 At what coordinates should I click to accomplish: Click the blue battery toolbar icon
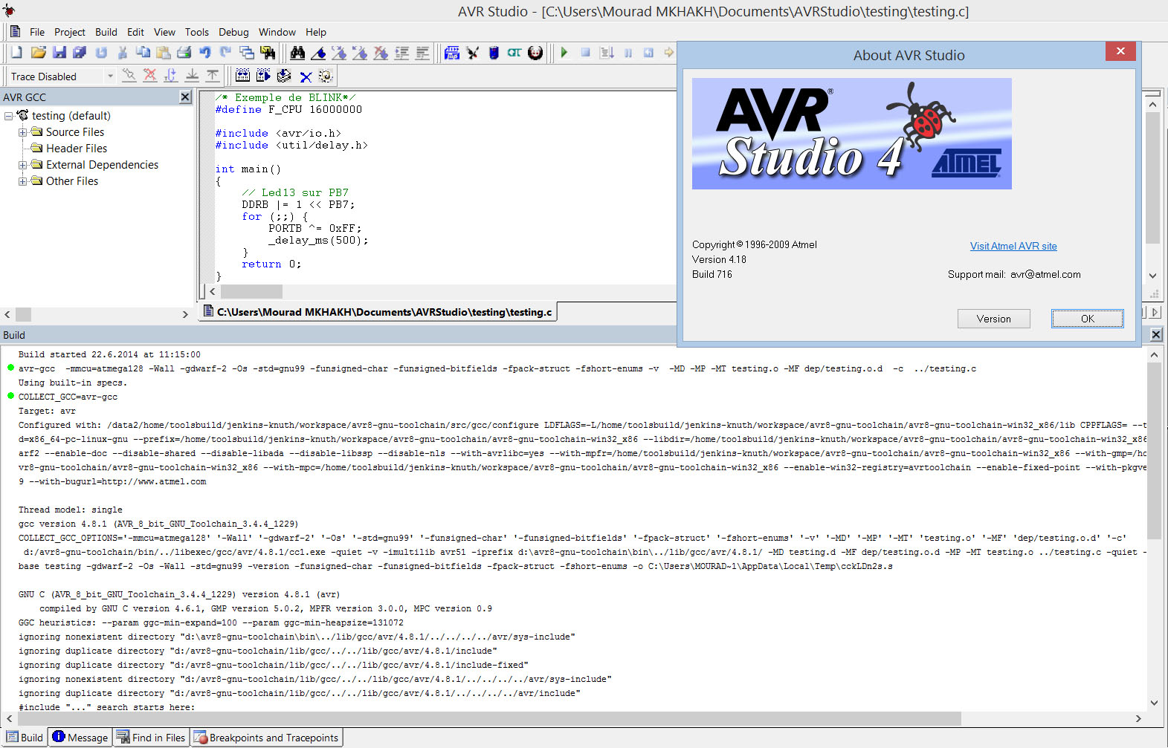[494, 53]
